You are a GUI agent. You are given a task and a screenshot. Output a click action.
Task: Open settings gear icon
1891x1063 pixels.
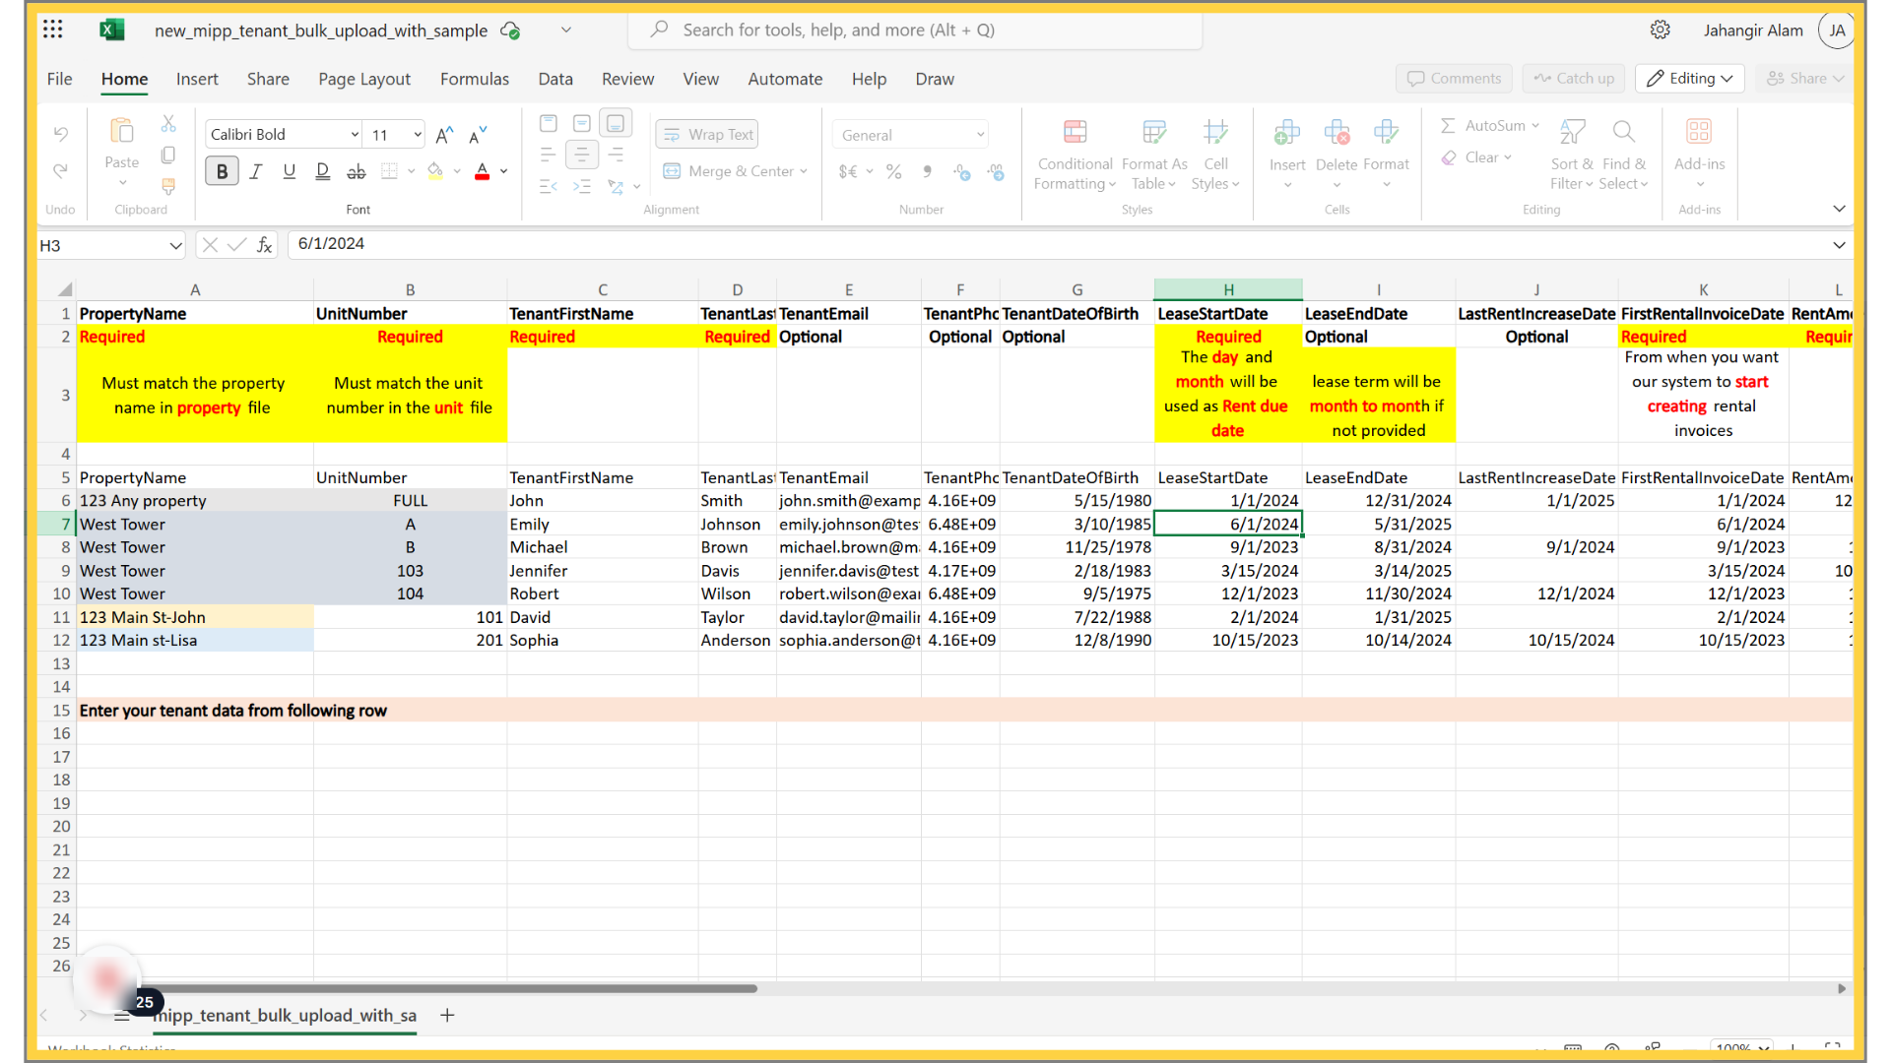1661,30
